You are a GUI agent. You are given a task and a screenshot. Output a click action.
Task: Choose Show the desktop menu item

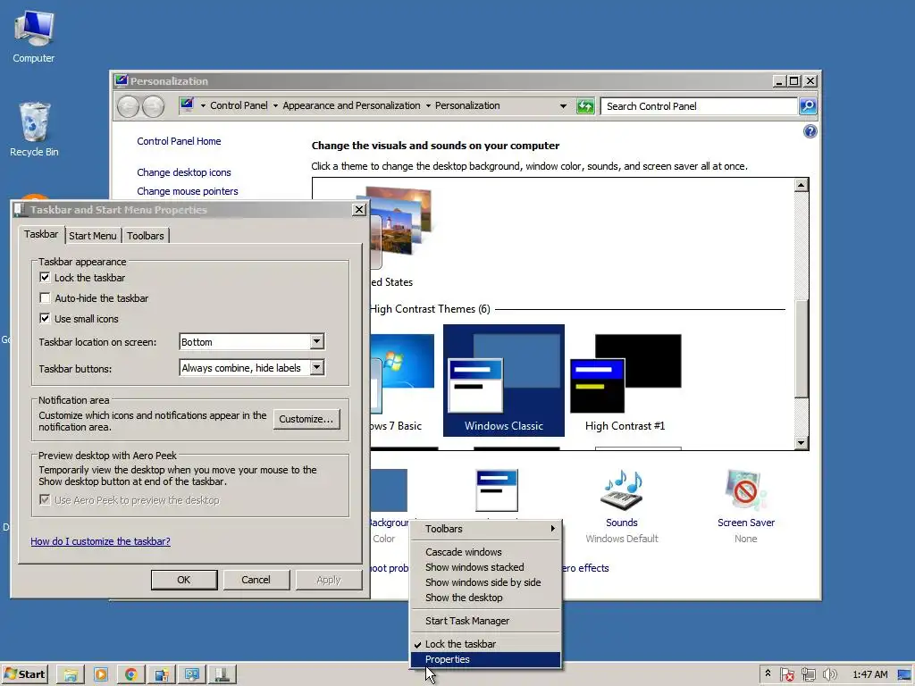(x=485, y=598)
